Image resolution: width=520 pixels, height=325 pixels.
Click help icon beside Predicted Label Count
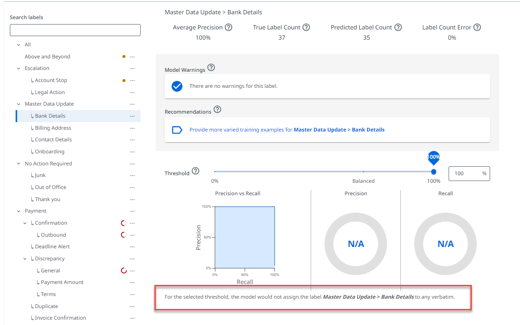point(398,28)
